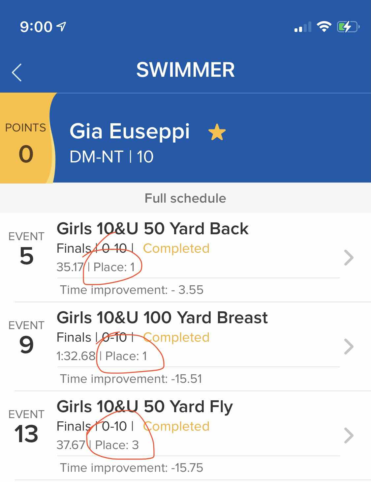
Task: Tap the Event 13 number label
Action: (x=26, y=434)
